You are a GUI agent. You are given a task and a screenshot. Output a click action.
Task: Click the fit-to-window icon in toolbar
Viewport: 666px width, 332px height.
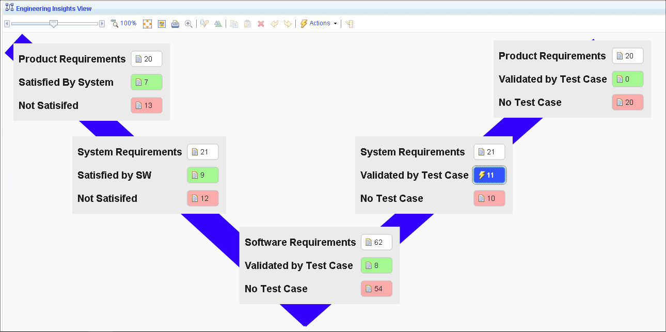click(147, 24)
